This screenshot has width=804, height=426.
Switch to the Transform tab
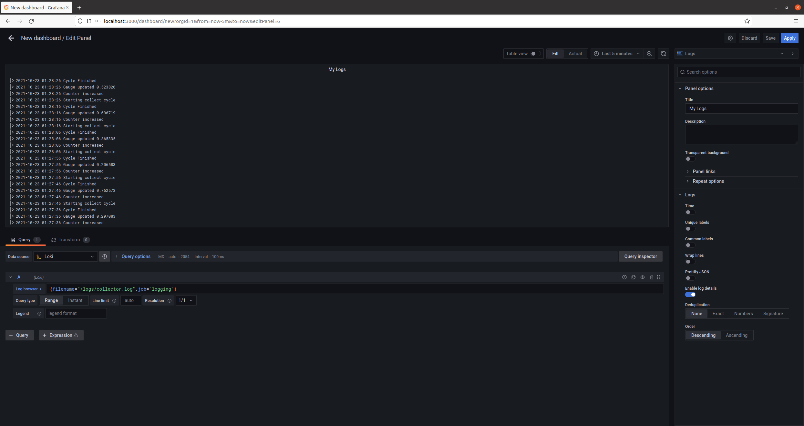coord(69,240)
